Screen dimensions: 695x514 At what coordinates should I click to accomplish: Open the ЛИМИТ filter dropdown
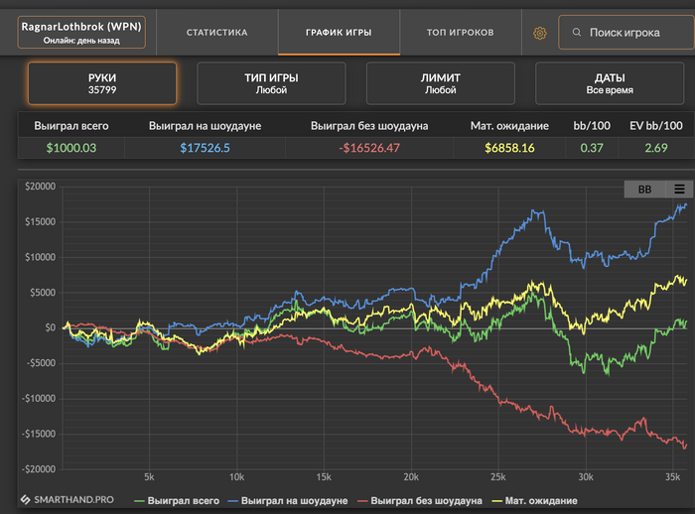(x=440, y=83)
